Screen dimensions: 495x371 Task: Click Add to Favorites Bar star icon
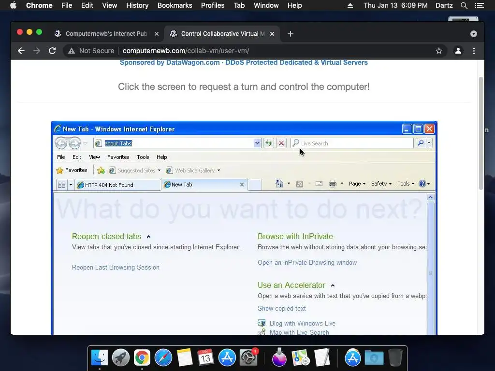pos(101,171)
